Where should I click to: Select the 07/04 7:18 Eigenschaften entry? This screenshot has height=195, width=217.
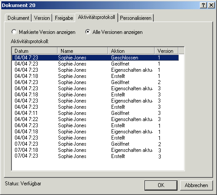95,150
